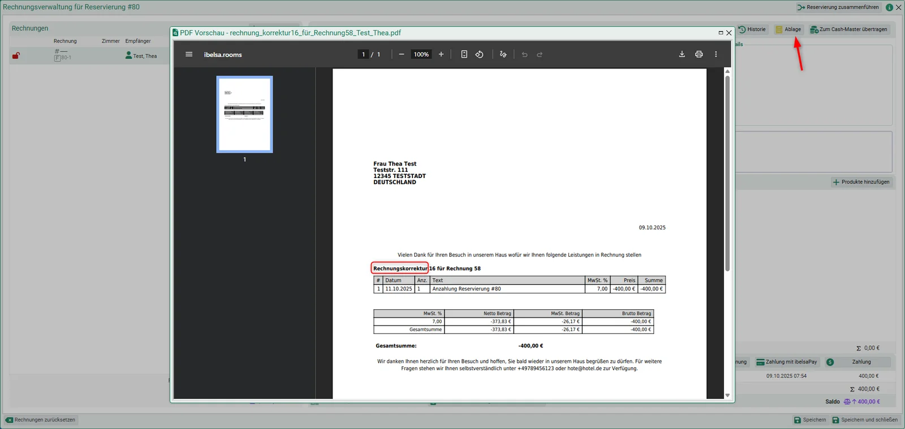Screen dimensions: 905x429
Task: Click Rechnungen zurücksetzen button
Action: pos(41,420)
